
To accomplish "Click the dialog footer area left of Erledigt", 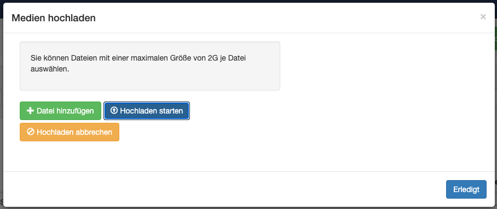I will pyautogui.click(x=222, y=189).
